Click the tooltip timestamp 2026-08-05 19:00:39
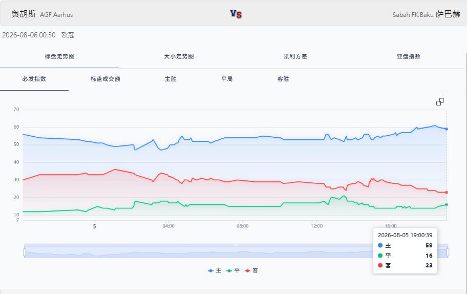Viewport: 467px width, 294px height. tap(405, 235)
